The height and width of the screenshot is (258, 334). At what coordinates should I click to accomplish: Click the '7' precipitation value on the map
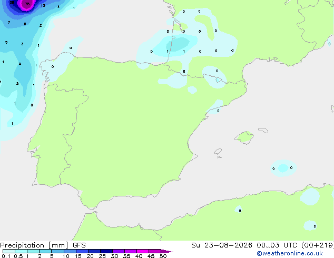pos(9,22)
